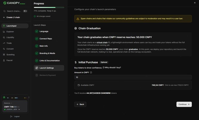Click the help icon after virtual chain
The image size is (199, 120).
pos(109,42)
